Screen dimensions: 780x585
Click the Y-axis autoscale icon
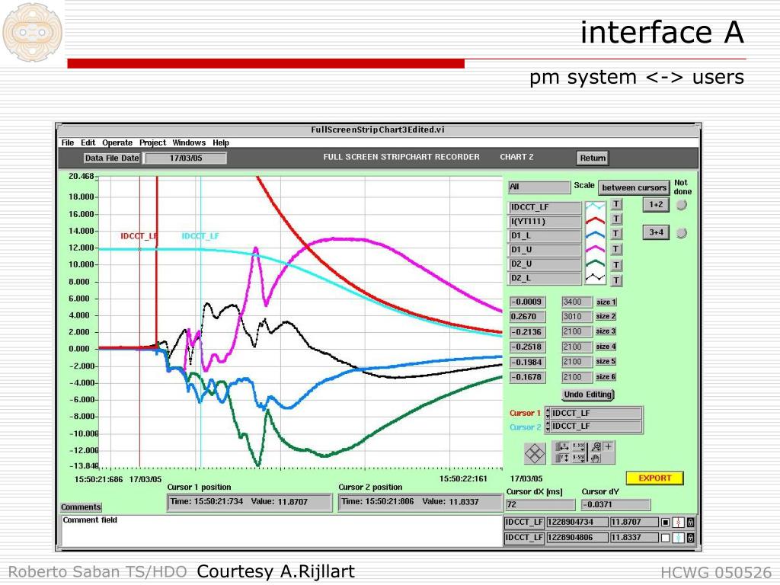point(563,459)
